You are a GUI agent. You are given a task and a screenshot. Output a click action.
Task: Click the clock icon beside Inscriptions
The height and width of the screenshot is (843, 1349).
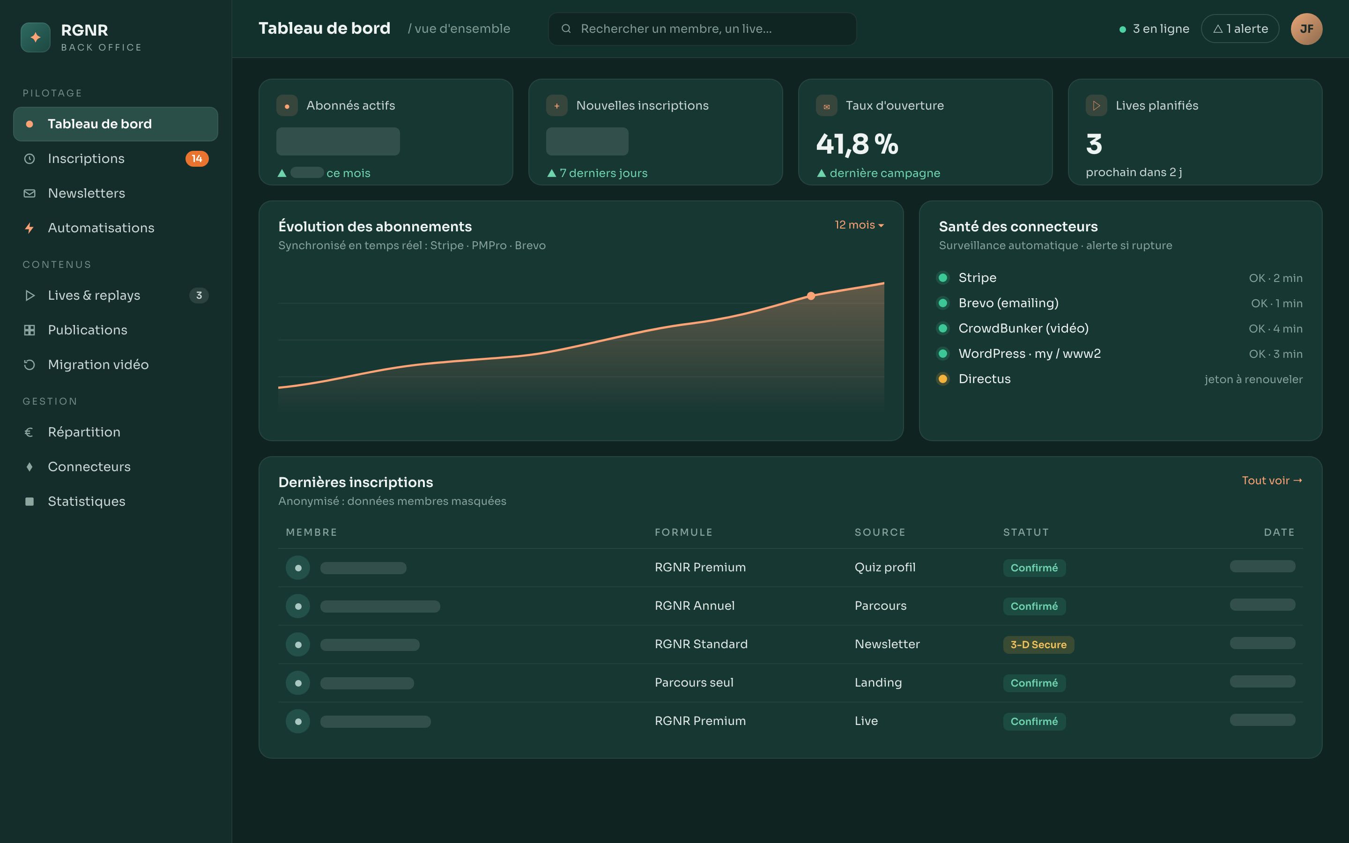coord(30,159)
